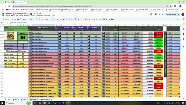Open WhatsApp from the taskbar
The height and width of the screenshot is (105, 186).
(x=54, y=103)
